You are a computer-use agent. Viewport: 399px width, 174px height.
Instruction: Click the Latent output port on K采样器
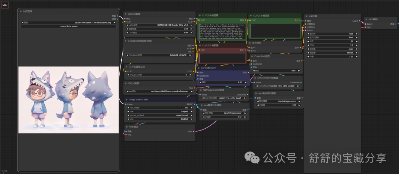tap(359, 21)
